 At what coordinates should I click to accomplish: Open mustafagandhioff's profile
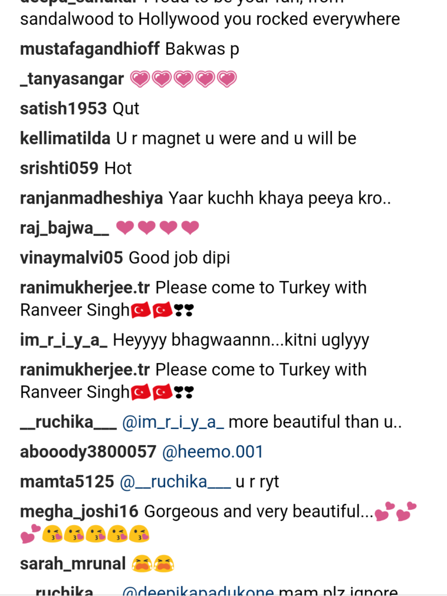pyautogui.click(x=90, y=49)
